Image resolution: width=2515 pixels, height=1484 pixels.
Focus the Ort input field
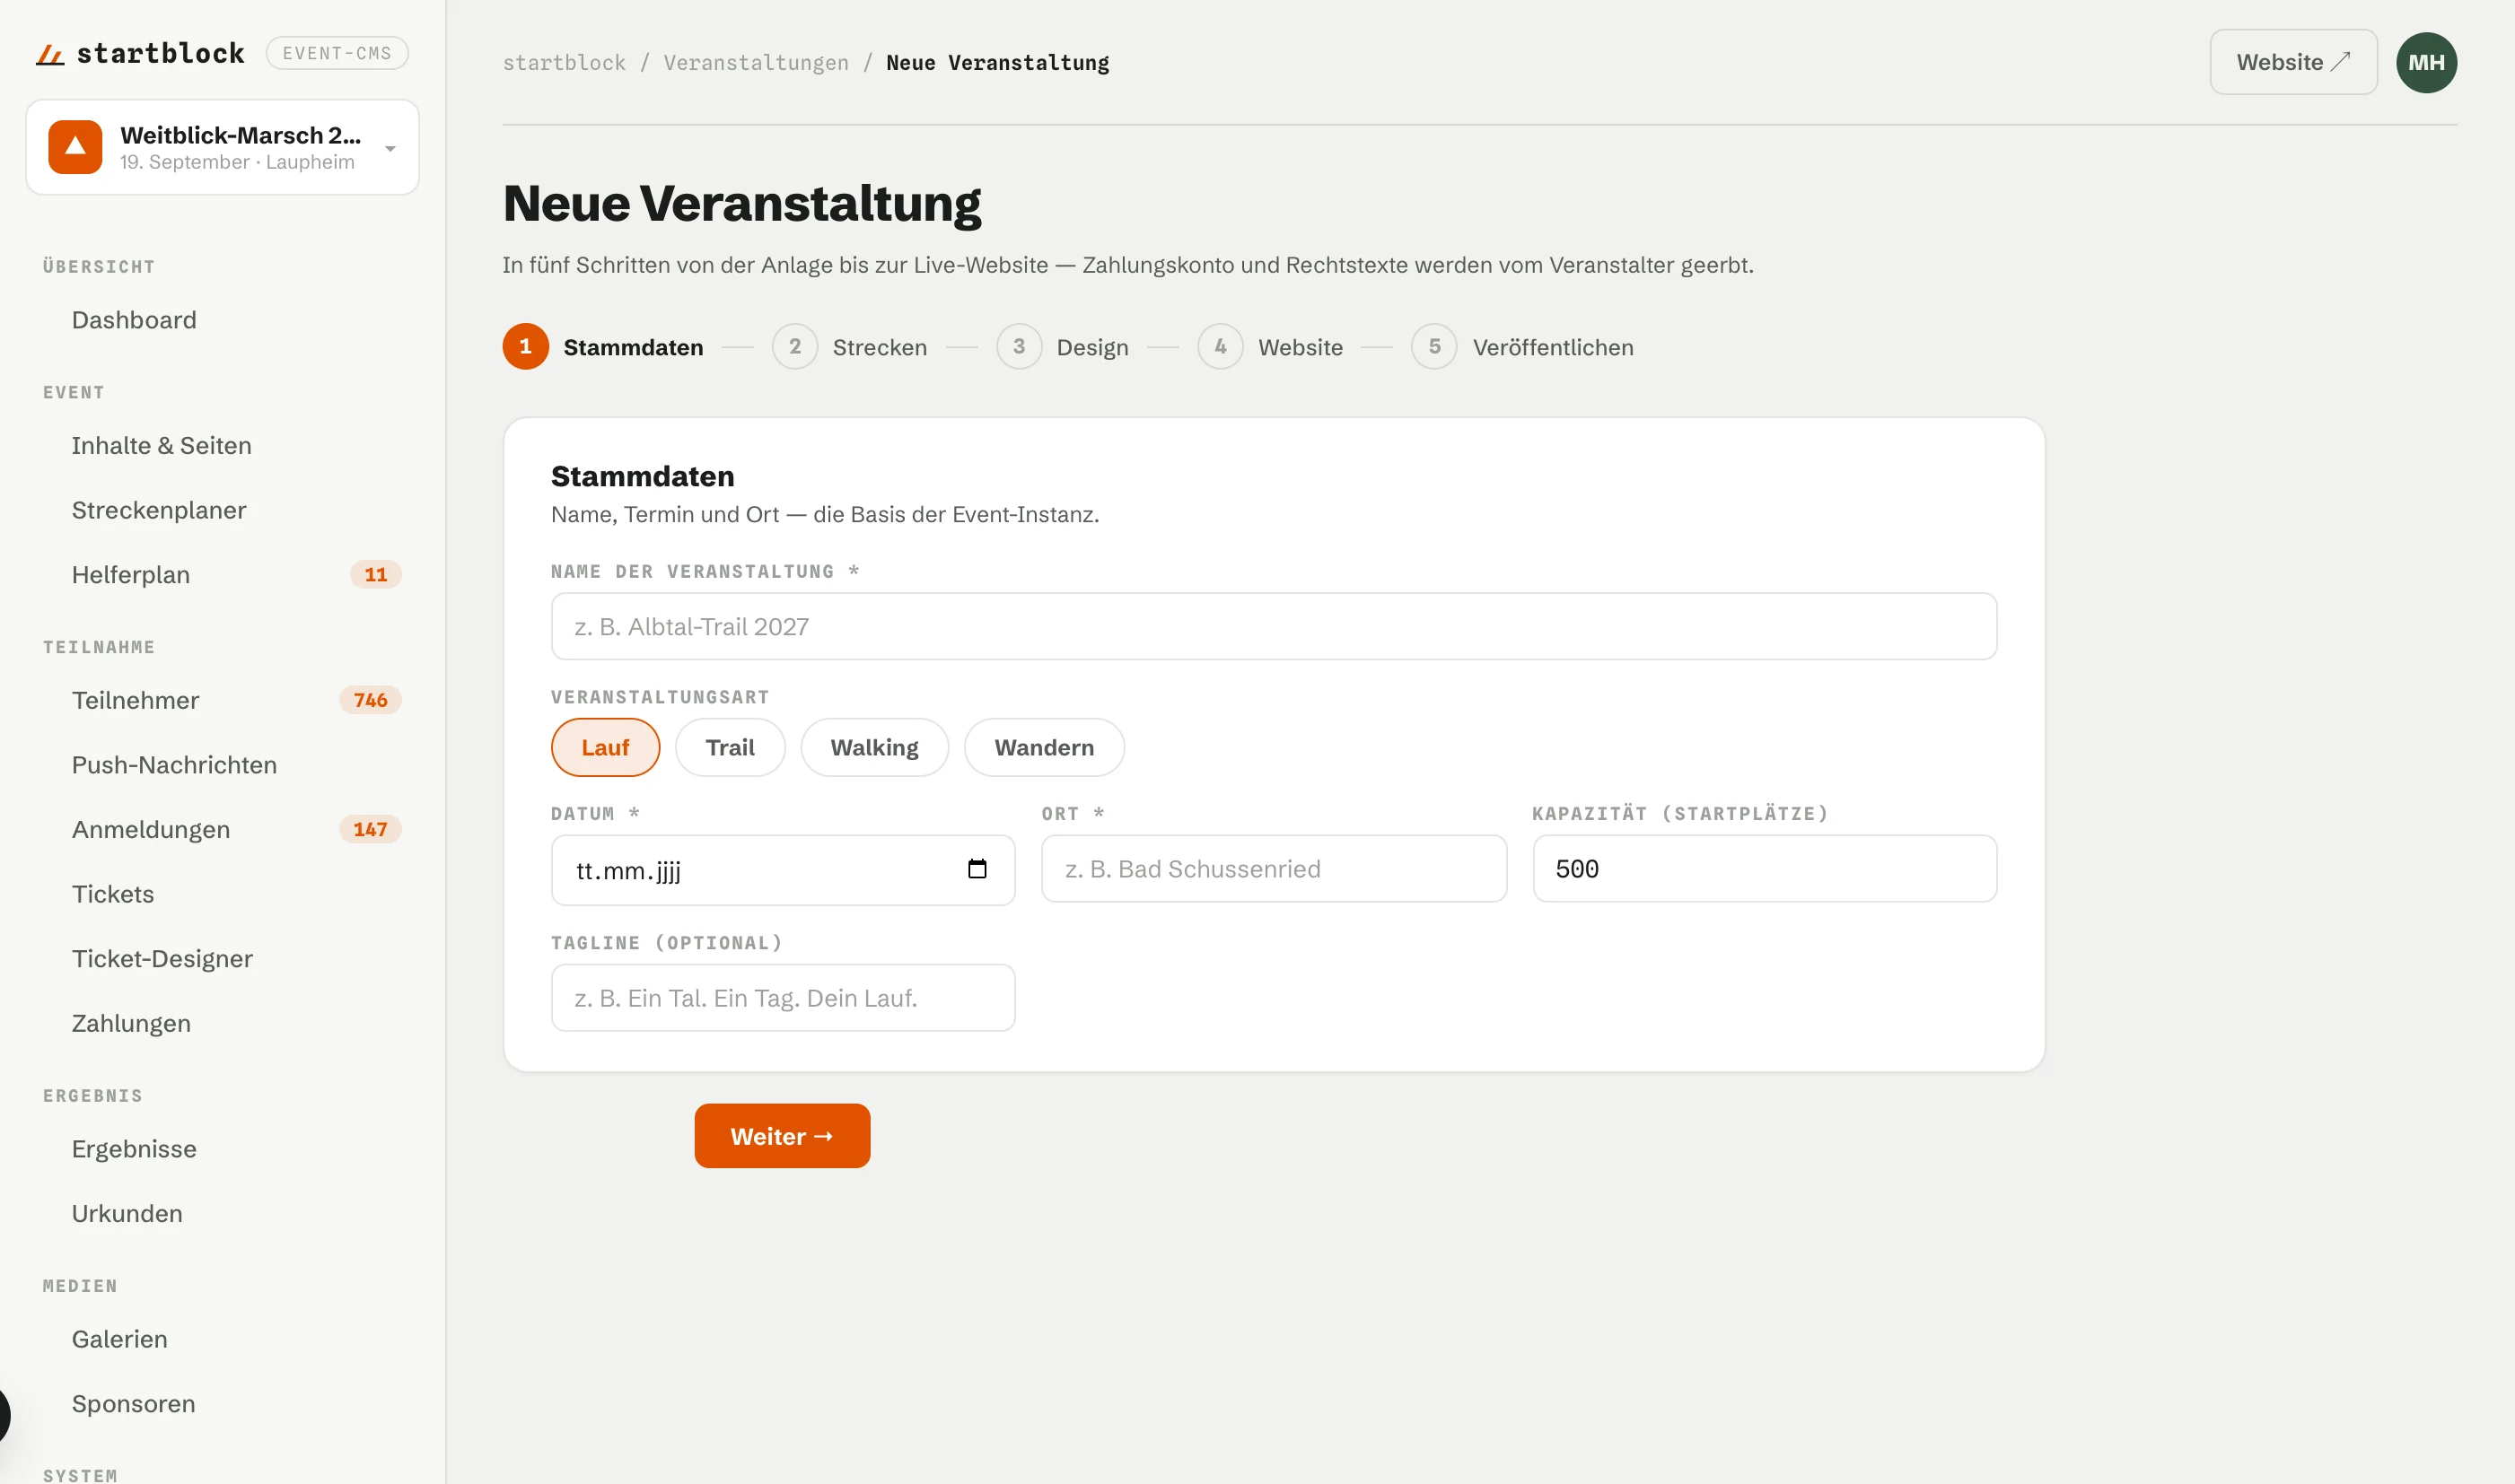(x=1274, y=869)
